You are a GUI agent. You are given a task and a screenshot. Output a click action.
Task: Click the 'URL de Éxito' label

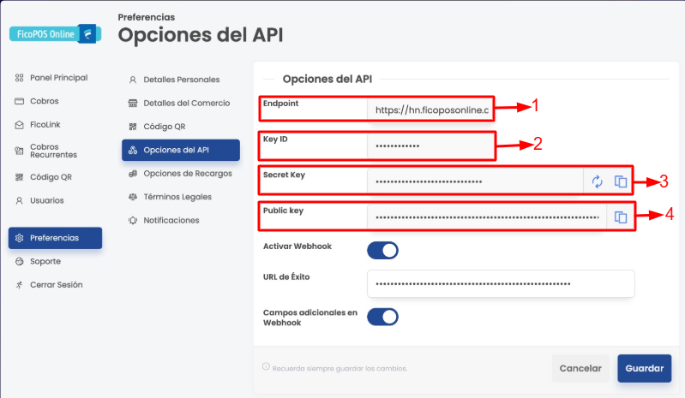(x=286, y=276)
